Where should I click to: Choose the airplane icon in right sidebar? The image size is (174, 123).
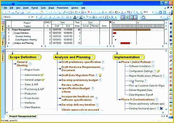[x=171, y=40]
